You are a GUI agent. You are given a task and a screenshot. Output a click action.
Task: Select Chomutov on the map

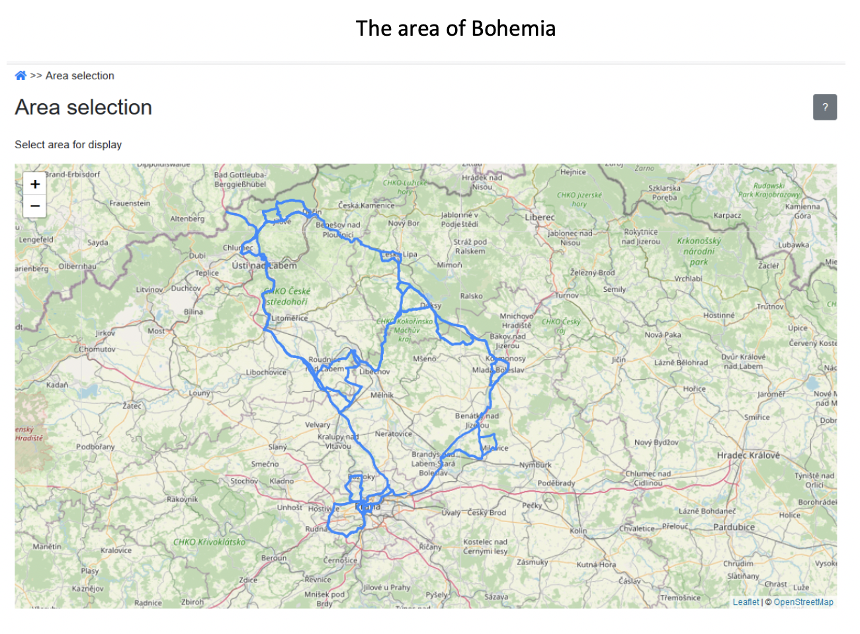point(97,349)
